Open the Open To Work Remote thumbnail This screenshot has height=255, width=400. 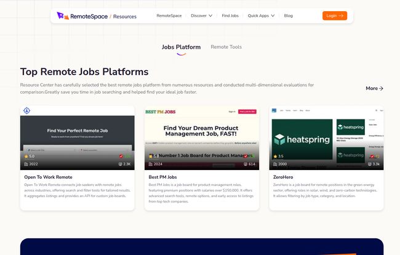[x=78, y=138]
